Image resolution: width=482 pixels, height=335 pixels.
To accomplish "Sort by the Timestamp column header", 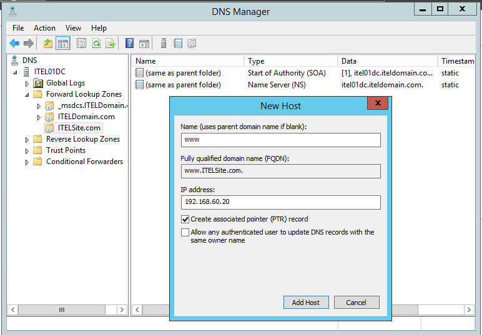I will click(456, 61).
